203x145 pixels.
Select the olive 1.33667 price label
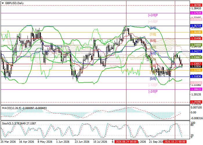click(196, 57)
